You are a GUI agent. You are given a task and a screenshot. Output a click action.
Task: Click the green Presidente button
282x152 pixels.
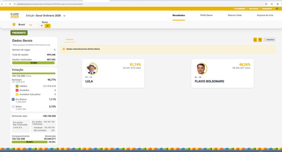tap(19, 33)
